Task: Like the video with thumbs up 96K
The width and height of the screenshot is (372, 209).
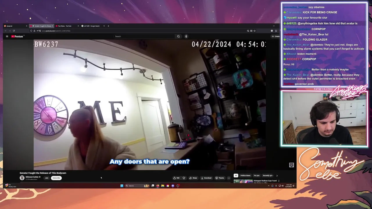Action: point(176,178)
